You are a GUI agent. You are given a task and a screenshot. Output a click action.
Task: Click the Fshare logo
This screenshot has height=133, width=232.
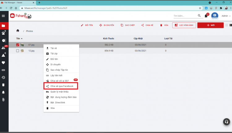point(20,16)
